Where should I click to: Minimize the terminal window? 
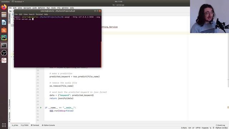tap(95, 11)
